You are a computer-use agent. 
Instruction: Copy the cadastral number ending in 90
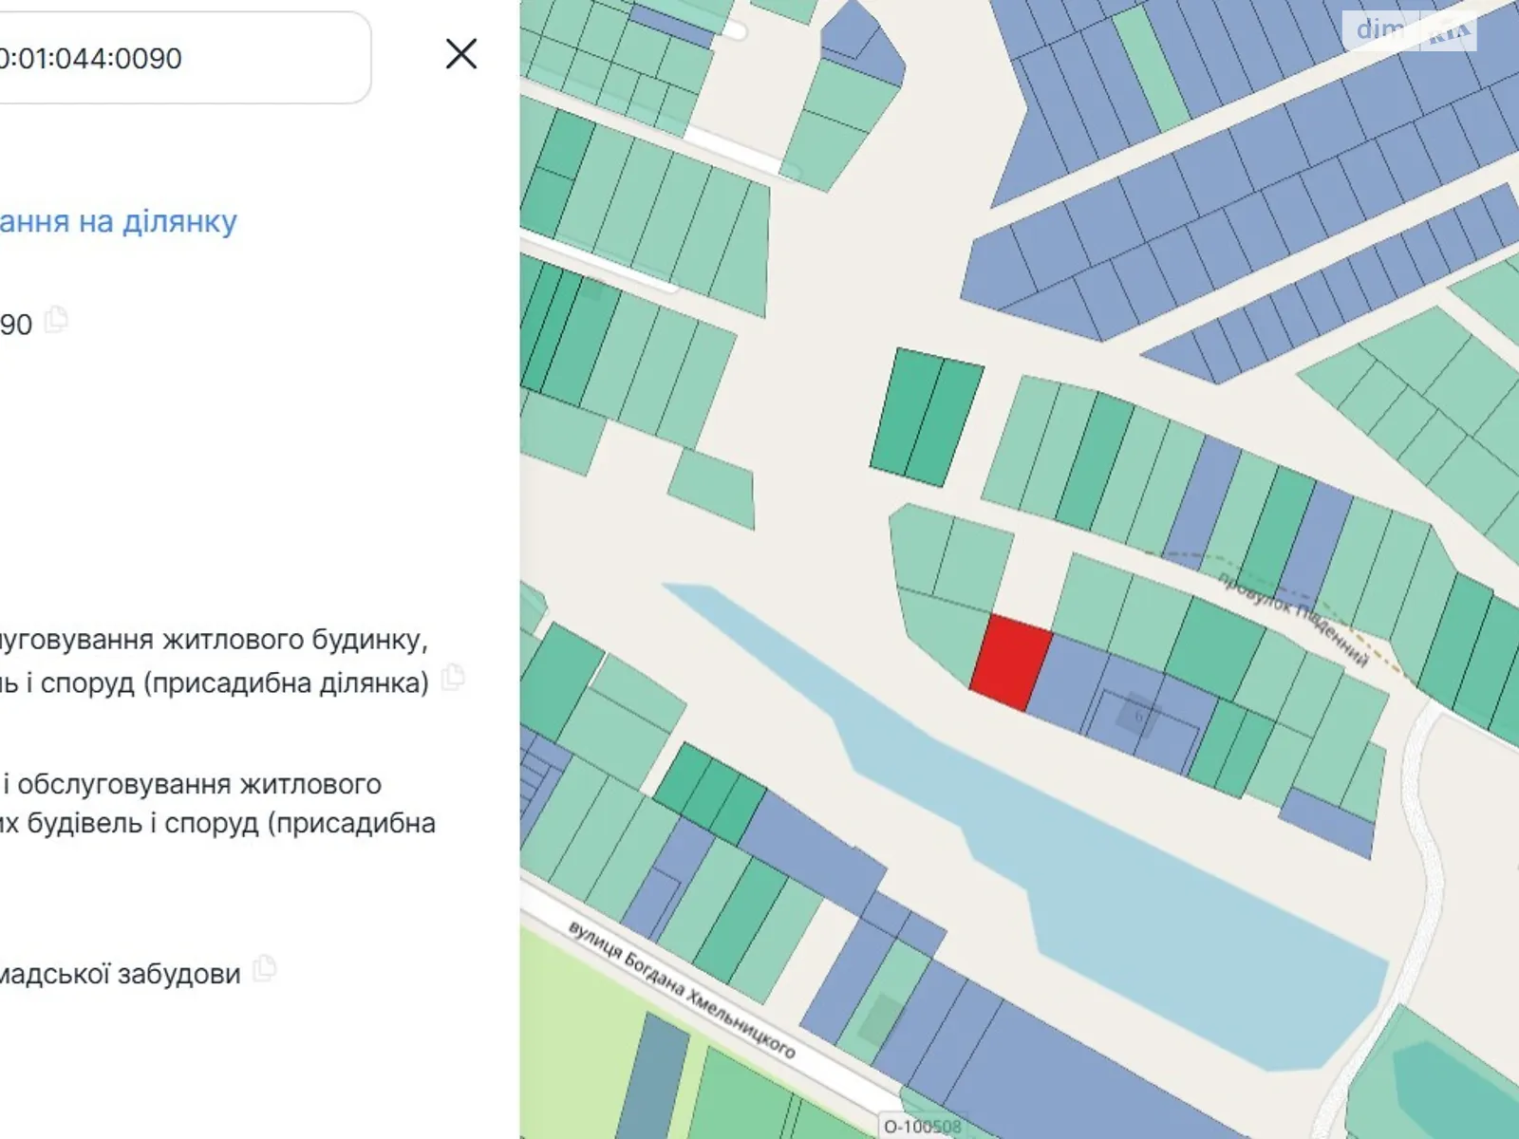57,320
